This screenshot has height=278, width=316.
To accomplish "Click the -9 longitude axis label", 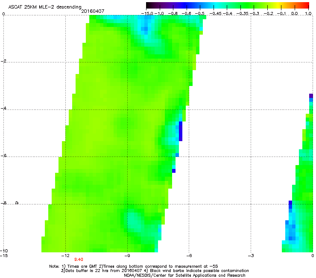I will [x=127, y=256].
